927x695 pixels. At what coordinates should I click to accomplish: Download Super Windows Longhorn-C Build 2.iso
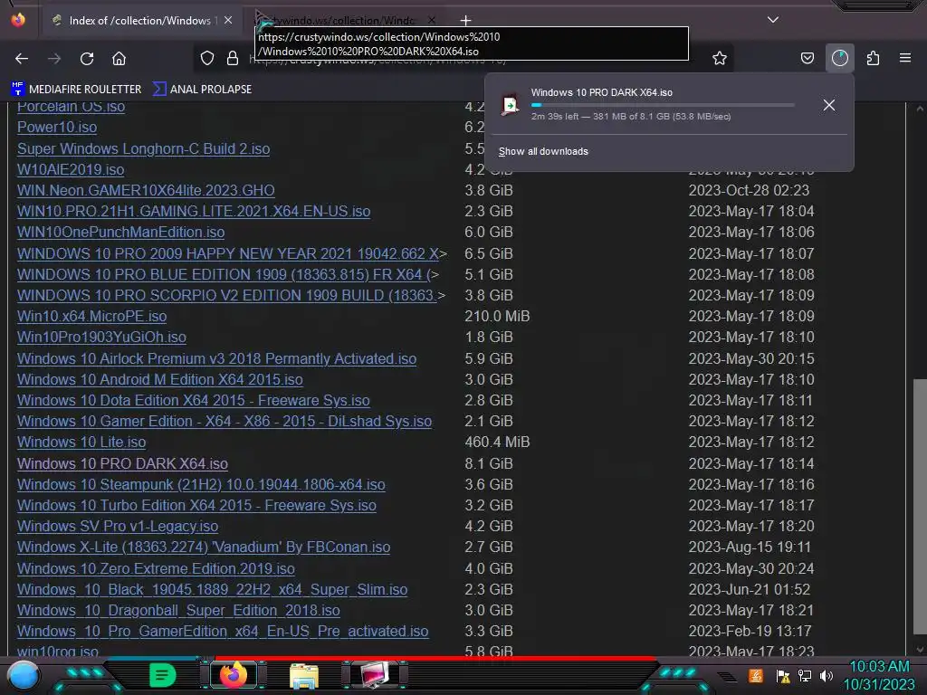143,148
